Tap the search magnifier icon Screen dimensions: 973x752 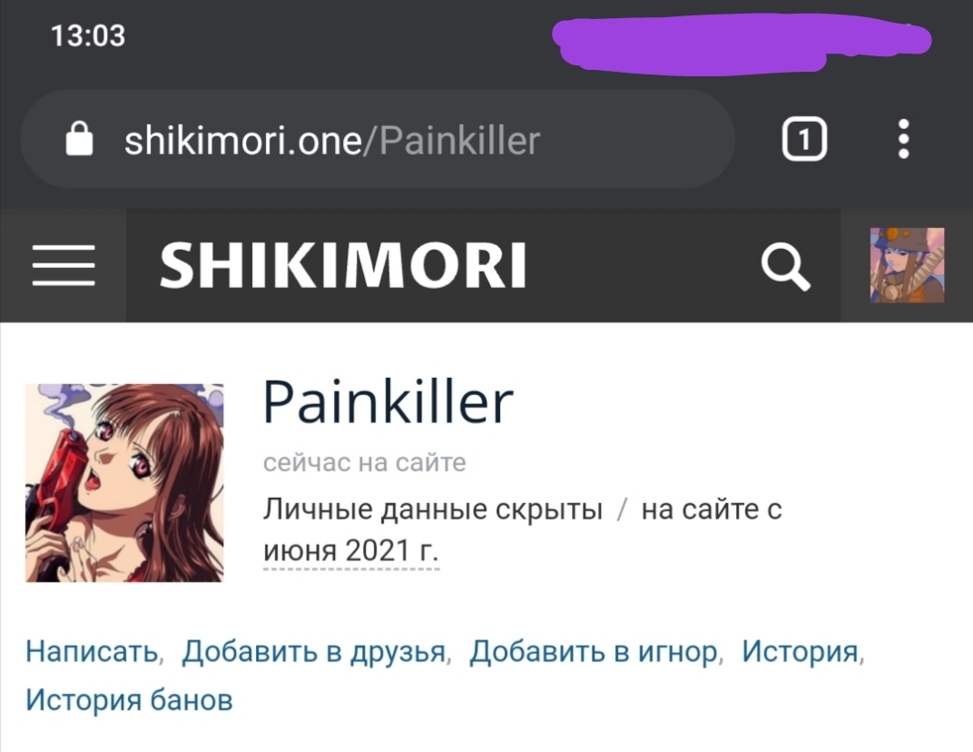pos(786,266)
